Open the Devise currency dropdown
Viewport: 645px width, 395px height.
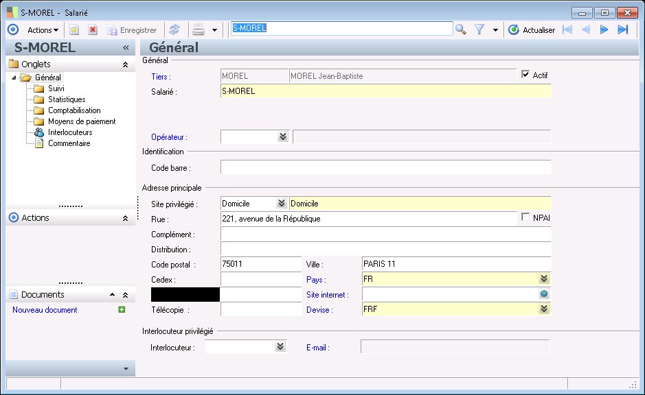click(x=544, y=309)
